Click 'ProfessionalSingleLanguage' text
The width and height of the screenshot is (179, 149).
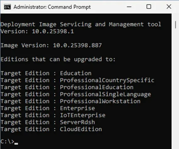(106, 94)
